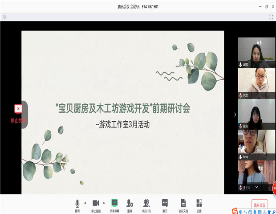Open audio options arrow beside mute
The width and height of the screenshot is (276, 214).
85,203
